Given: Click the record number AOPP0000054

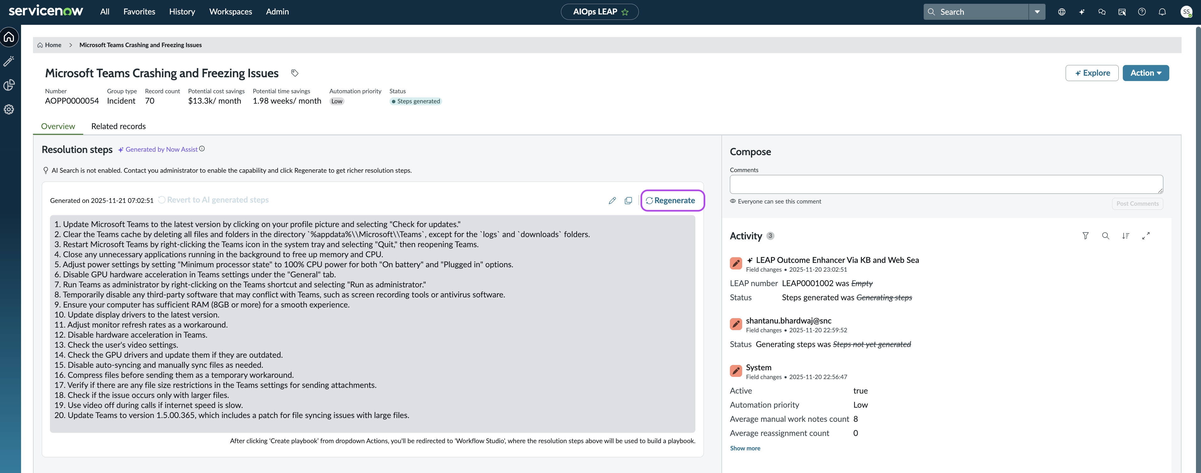Looking at the screenshot, I should 72,101.
